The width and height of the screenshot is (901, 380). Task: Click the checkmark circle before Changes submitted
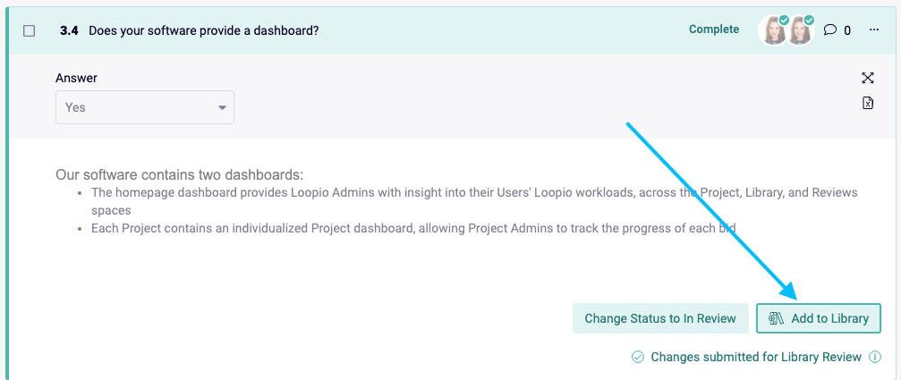pyautogui.click(x=637, y=357)
